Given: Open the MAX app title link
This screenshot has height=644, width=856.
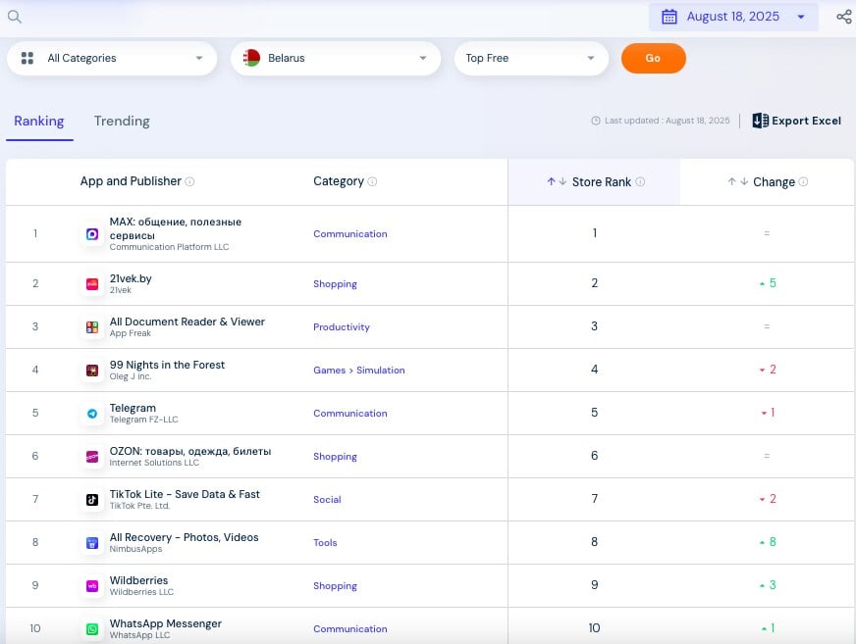Looking at the screenshot, I should click(176, 228).
